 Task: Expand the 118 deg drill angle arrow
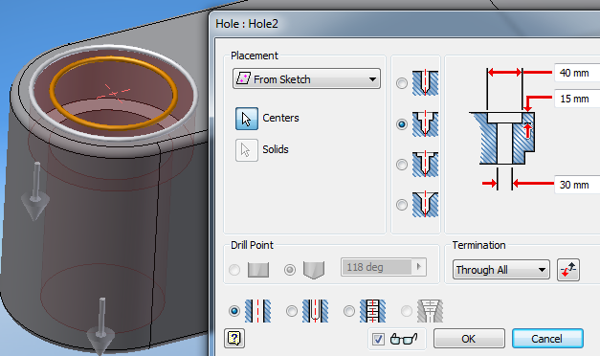point(418,267)
